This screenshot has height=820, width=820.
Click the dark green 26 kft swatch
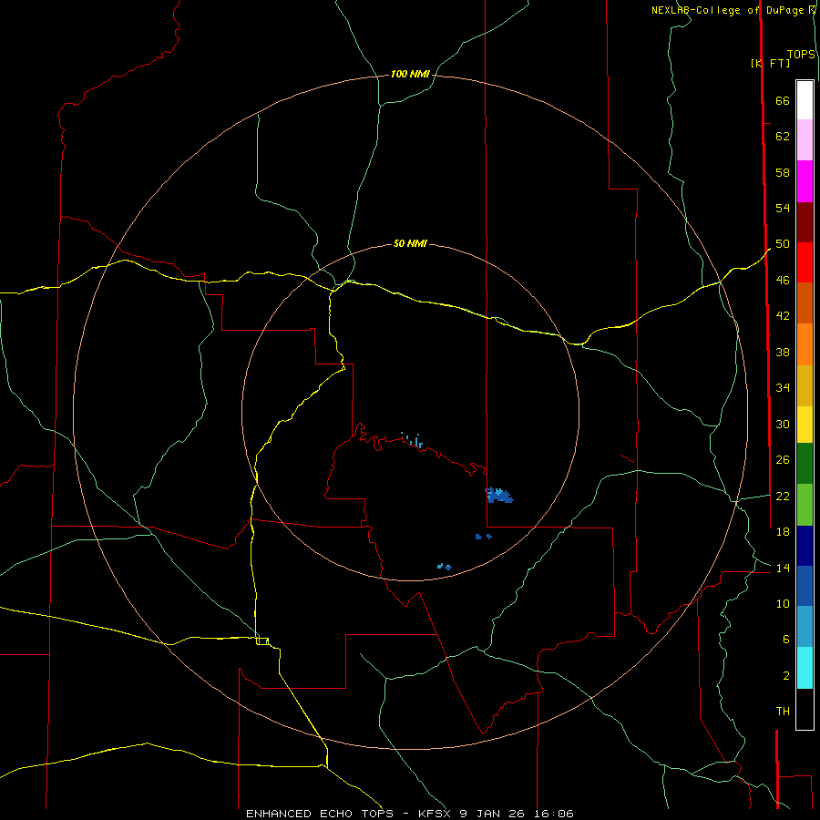[805, 464]
